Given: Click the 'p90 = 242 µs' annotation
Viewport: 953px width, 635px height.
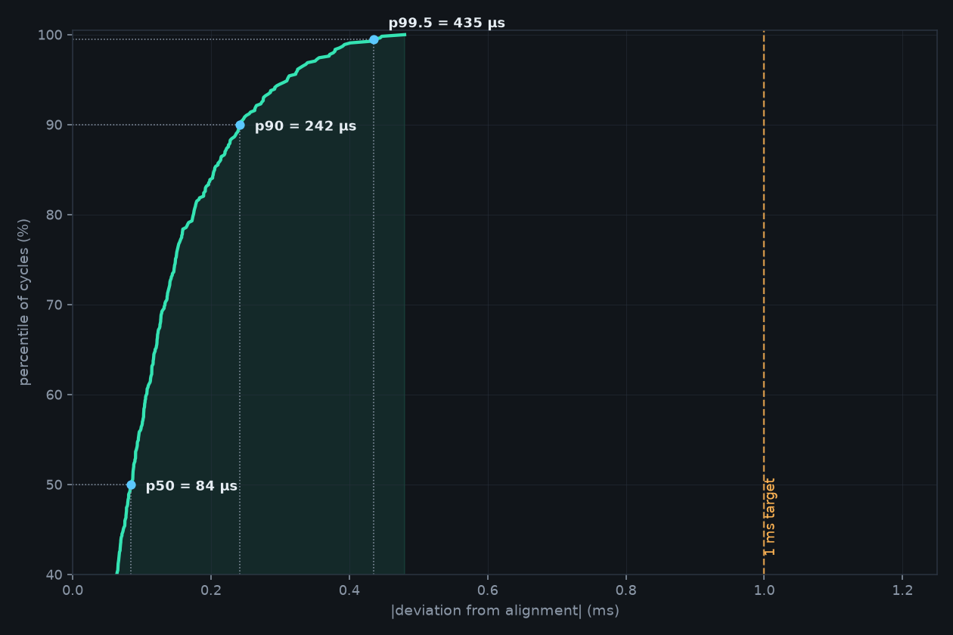Looking at the screenshot, I should coord(306,126).
